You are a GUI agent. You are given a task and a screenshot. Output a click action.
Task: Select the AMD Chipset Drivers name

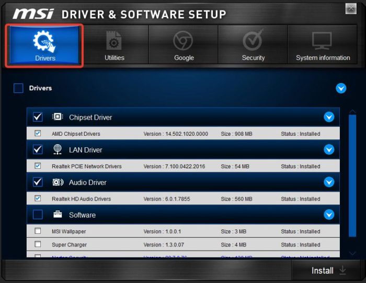tap(76, 134)
